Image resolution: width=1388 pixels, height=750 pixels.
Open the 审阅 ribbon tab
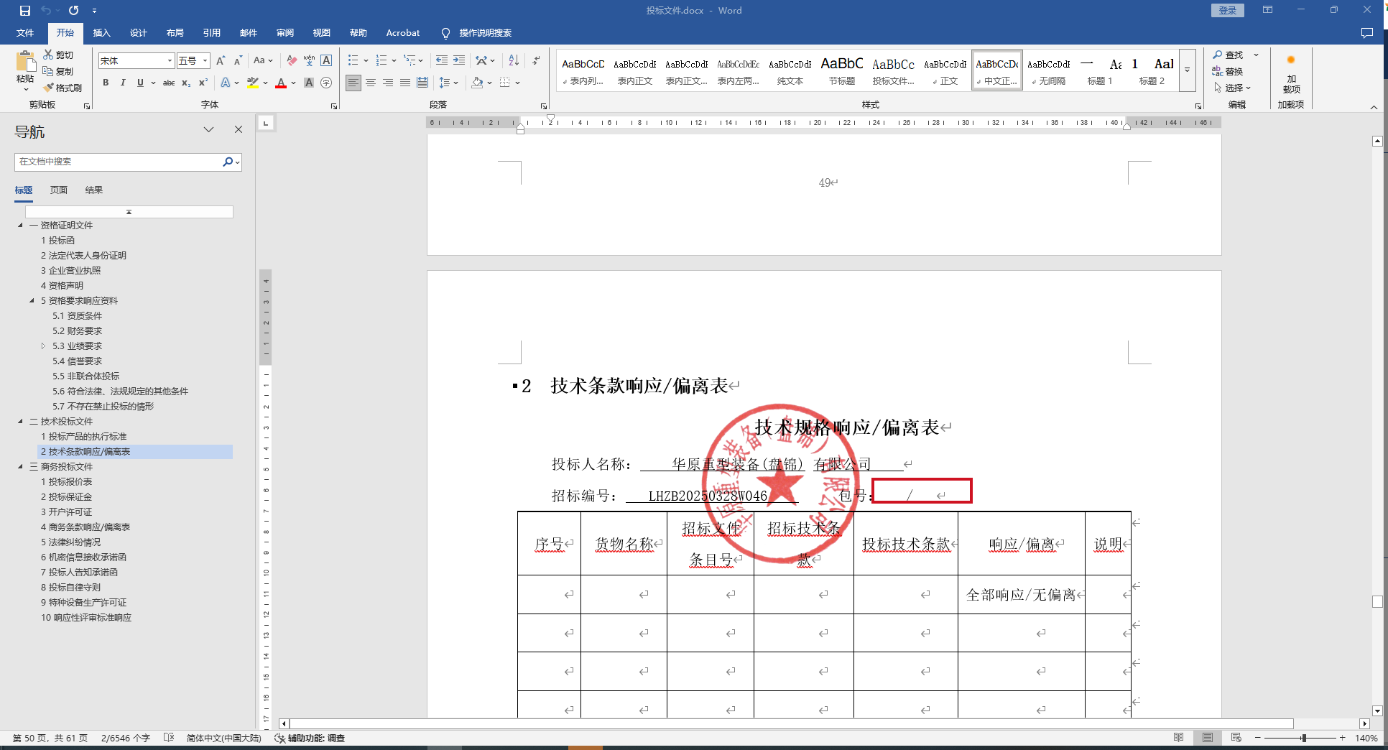284,33
